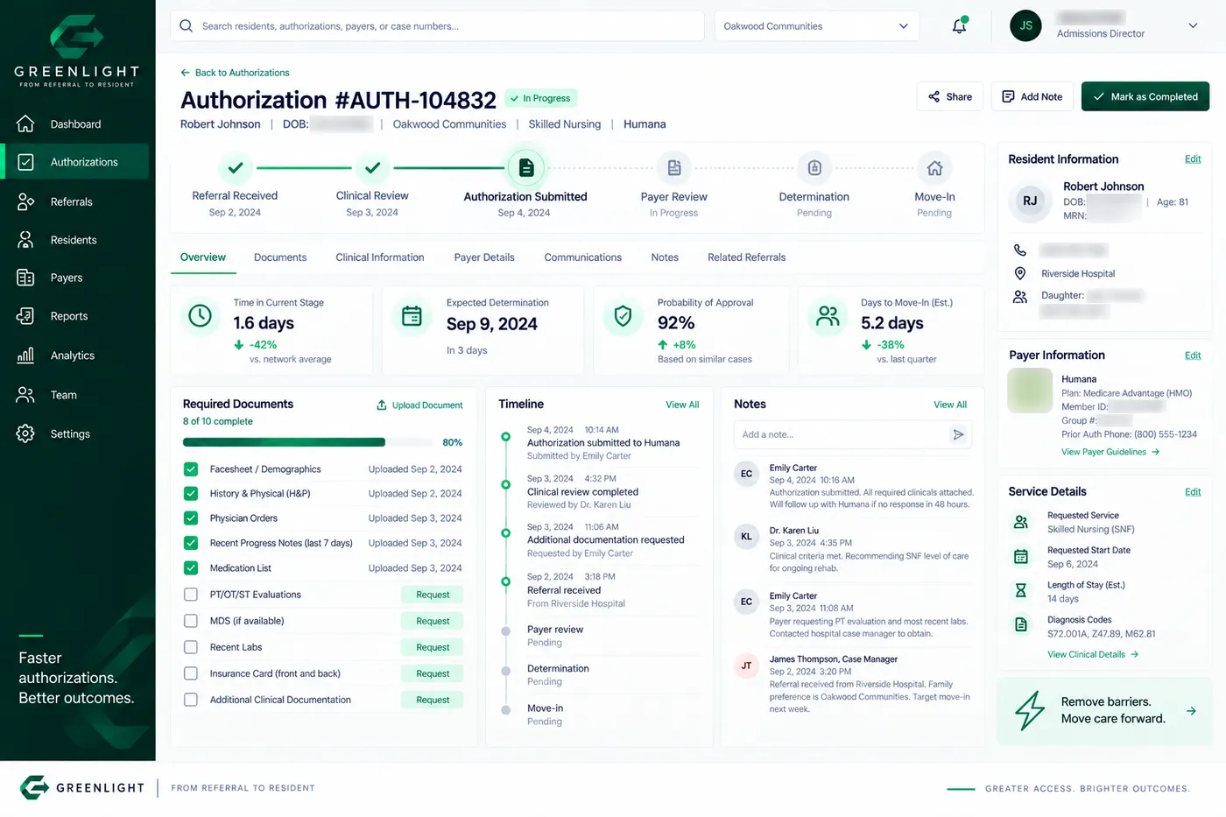1226x817 pixels.
Task: Click the Mark as Completed button
Action: click(1145, 96)
